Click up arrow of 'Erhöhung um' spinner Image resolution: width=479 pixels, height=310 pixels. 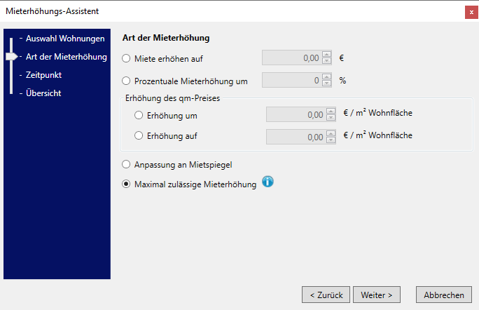click(x=331, y=112)
